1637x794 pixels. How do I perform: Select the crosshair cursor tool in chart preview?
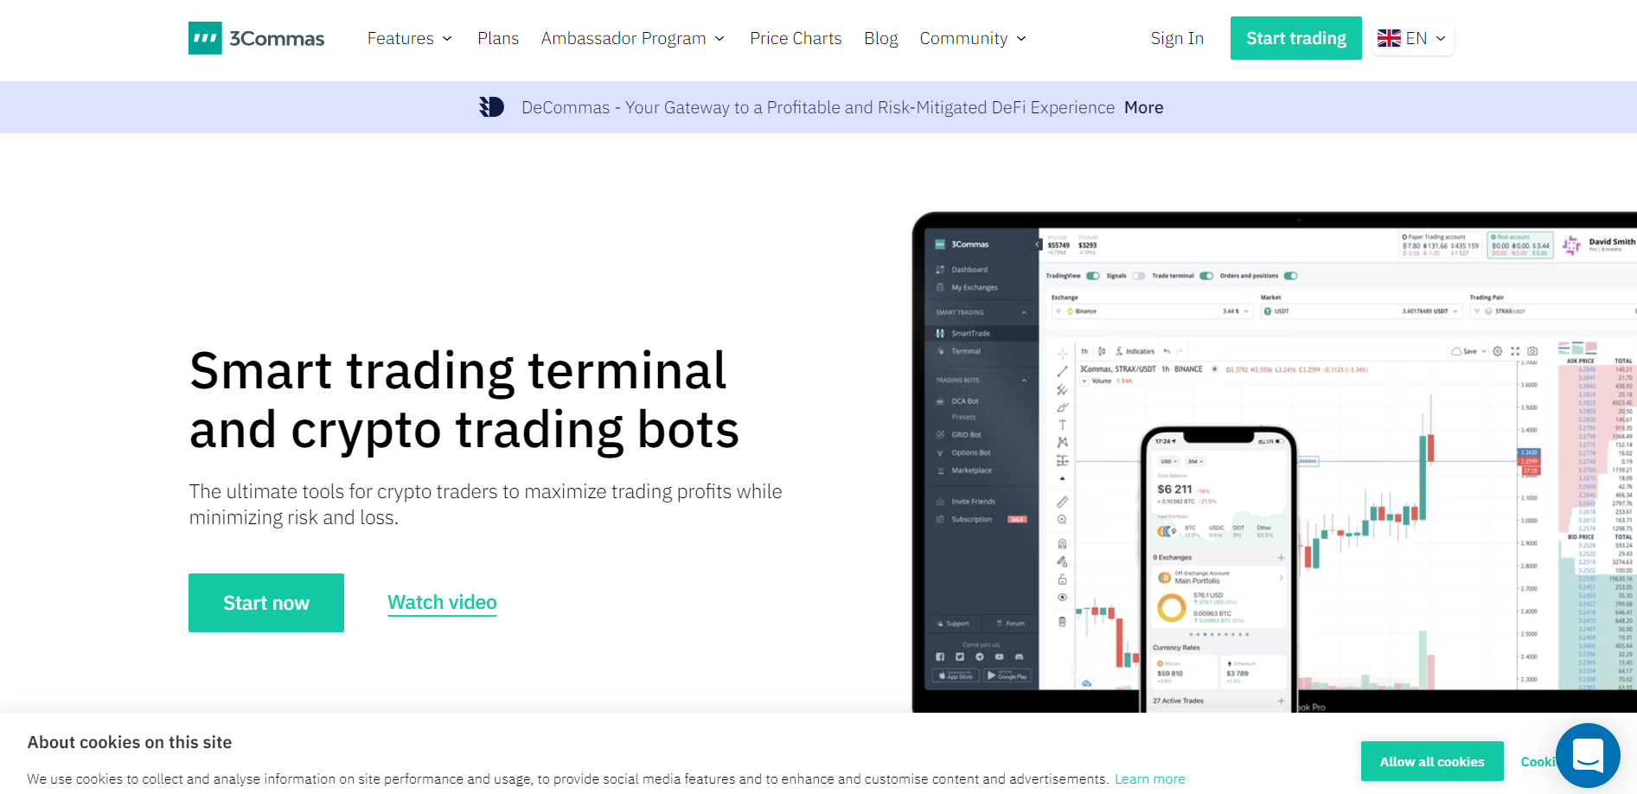[1062, 354]
